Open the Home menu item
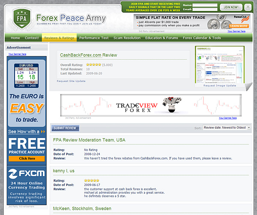The image size is (257, 215). 15,38
